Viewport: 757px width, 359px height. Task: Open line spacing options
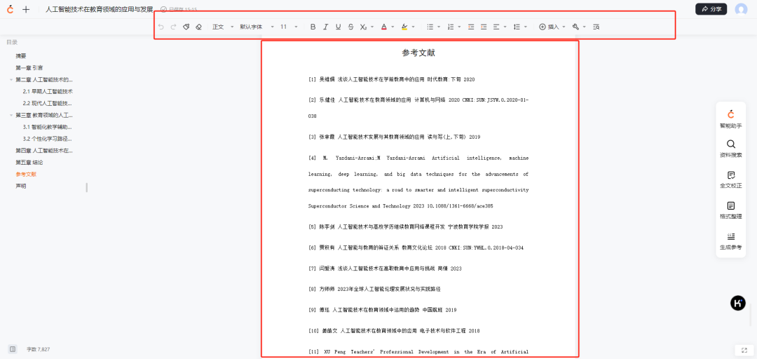coord(517,27)
